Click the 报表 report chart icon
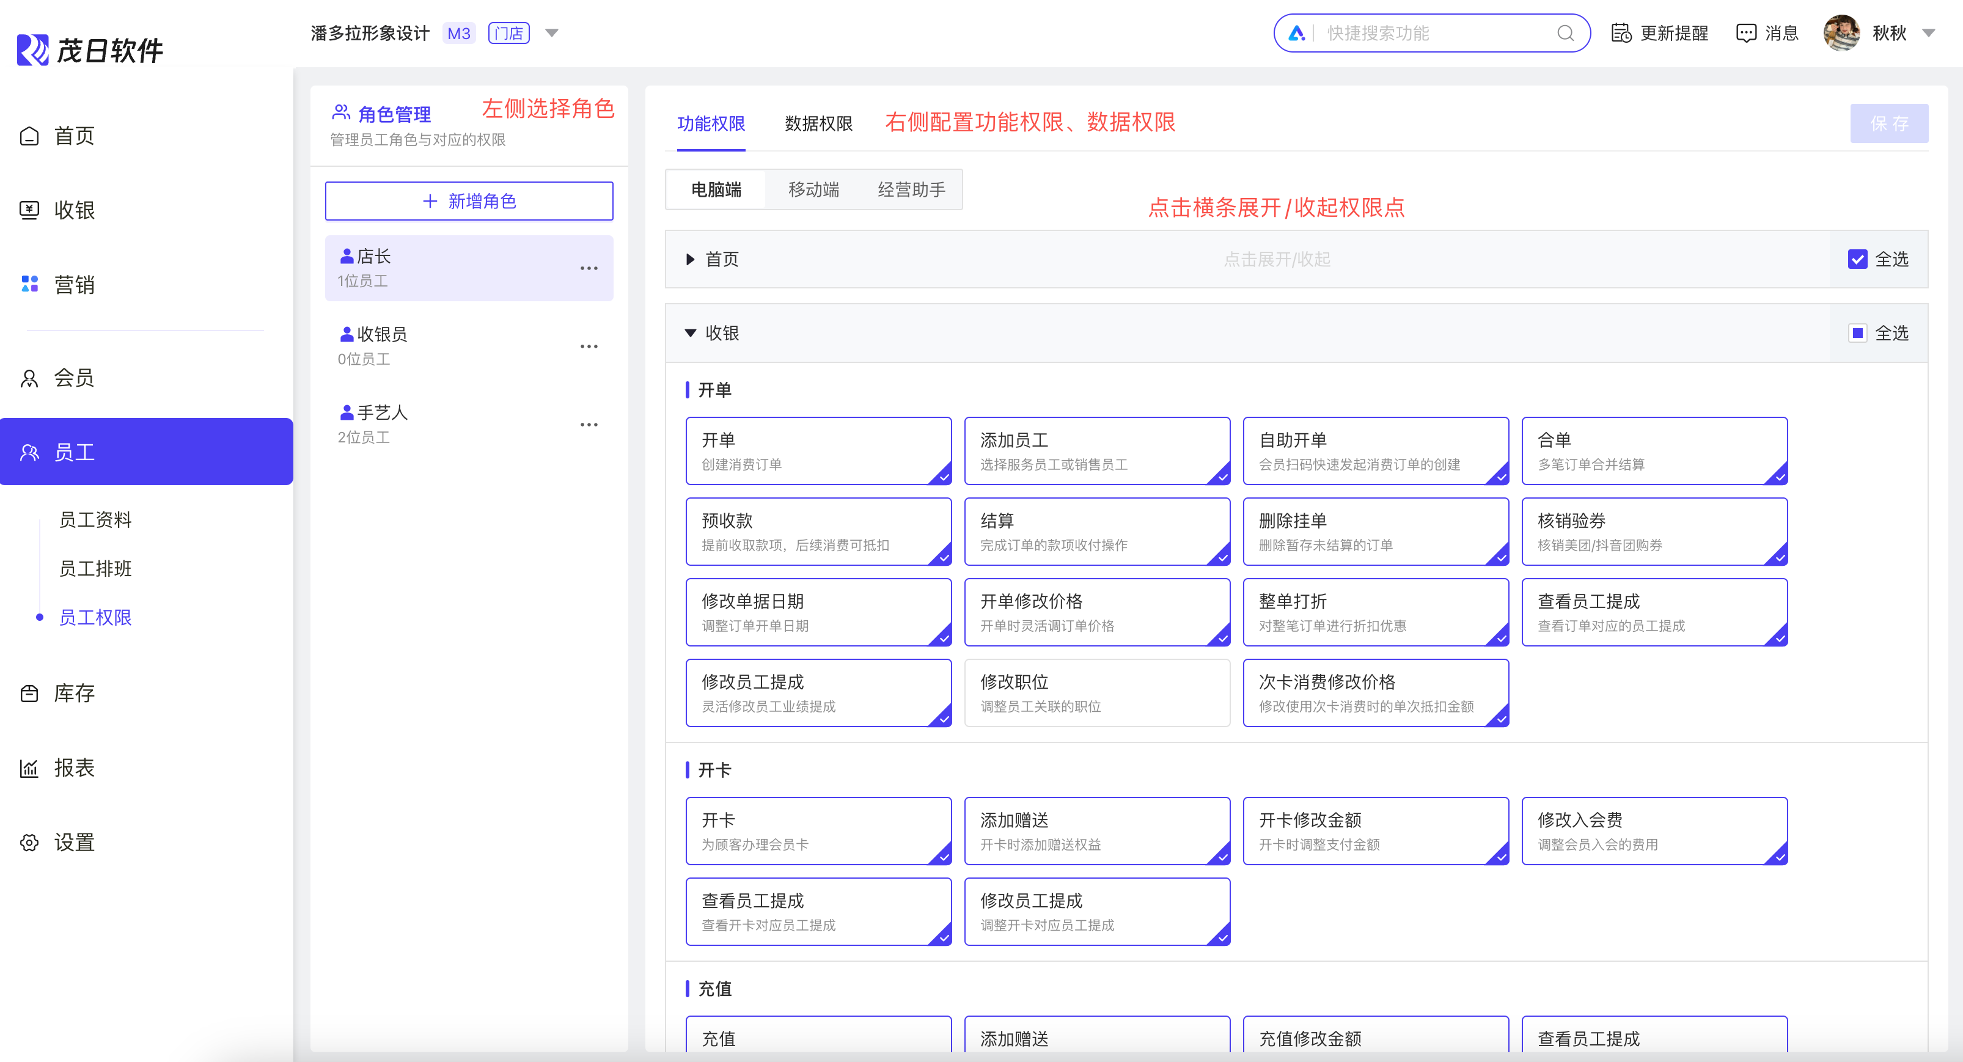 click(x=29, y=768)
